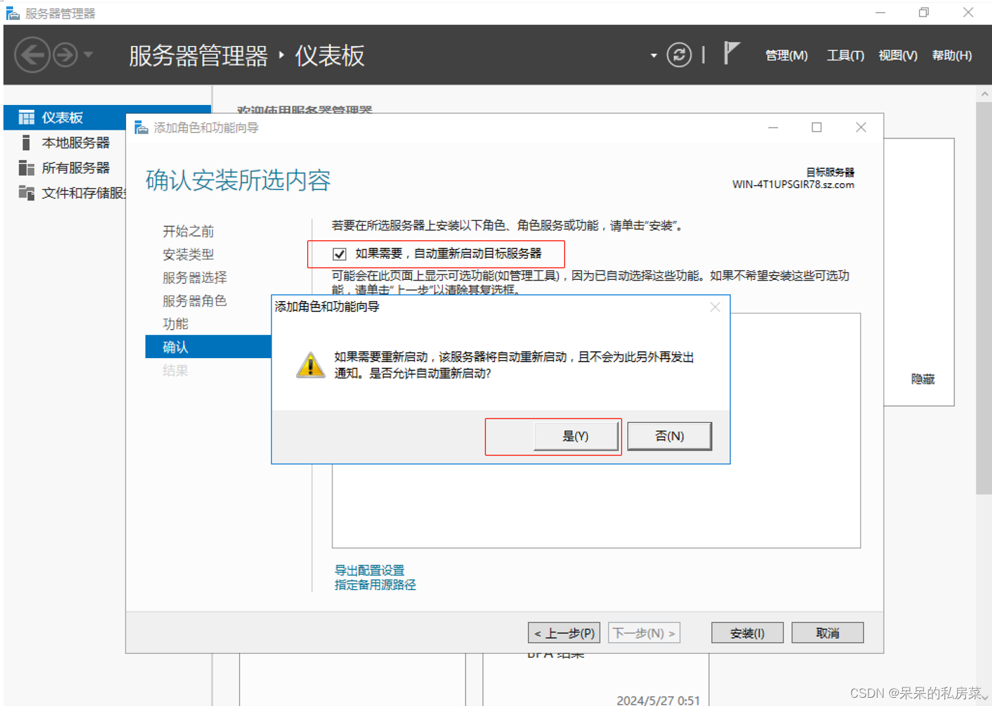This screenshot has height=706, width=992.
Task: Click the 仪表板 grid icon
Action: 26,117
